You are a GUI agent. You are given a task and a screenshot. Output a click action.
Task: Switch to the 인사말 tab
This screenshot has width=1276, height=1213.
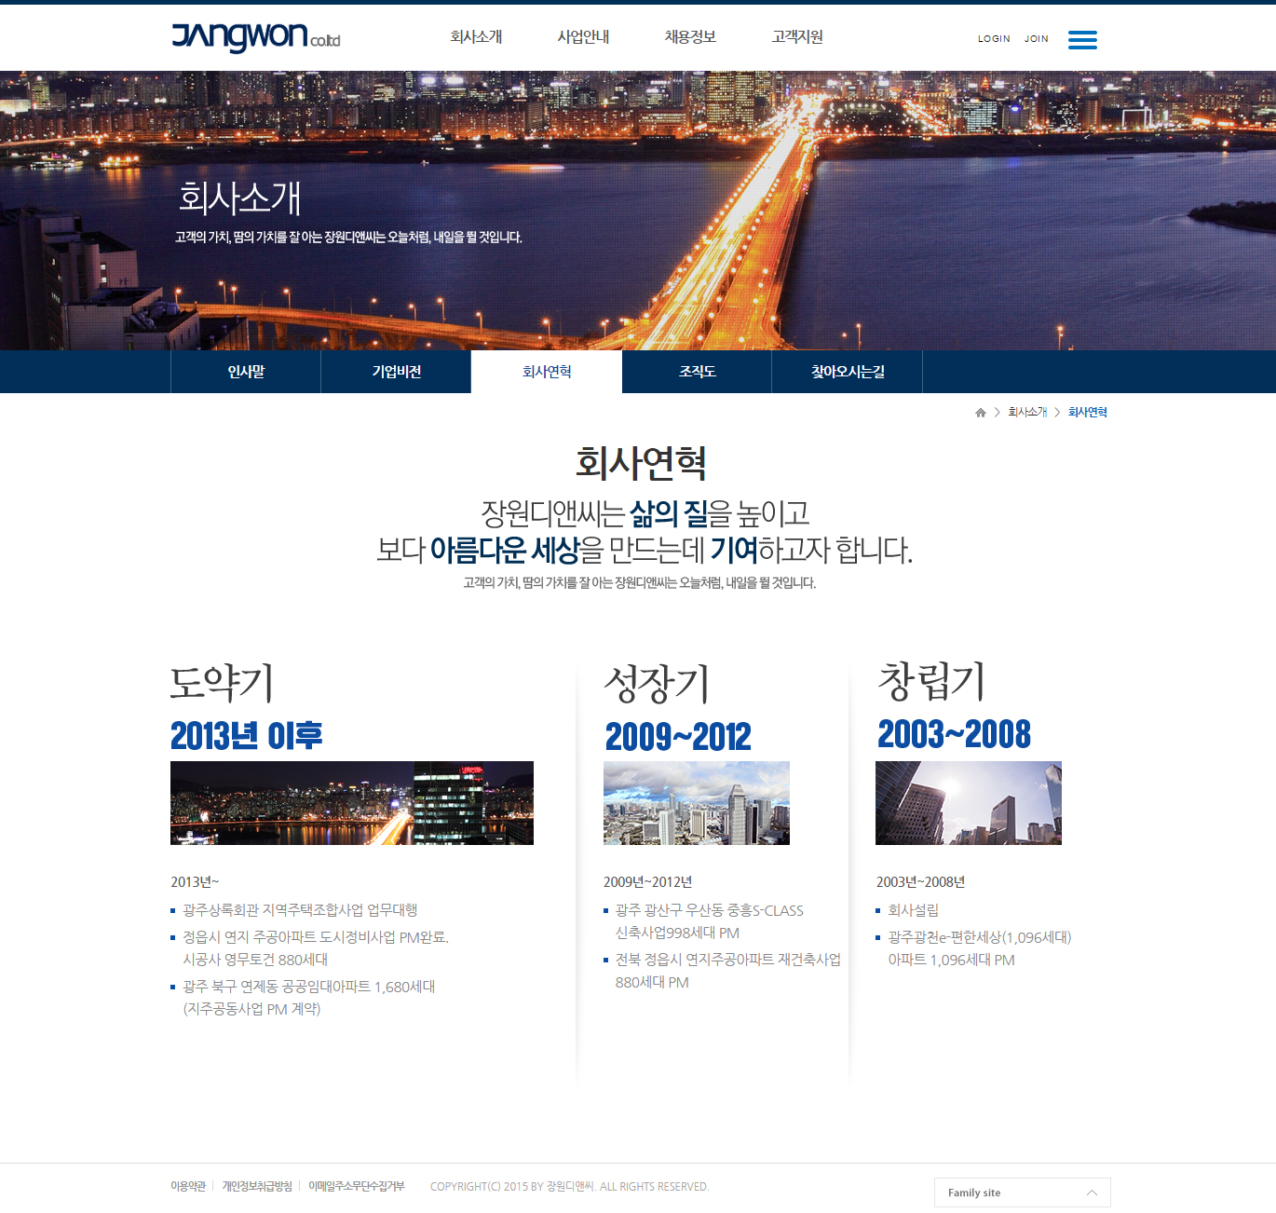[246, 372]
